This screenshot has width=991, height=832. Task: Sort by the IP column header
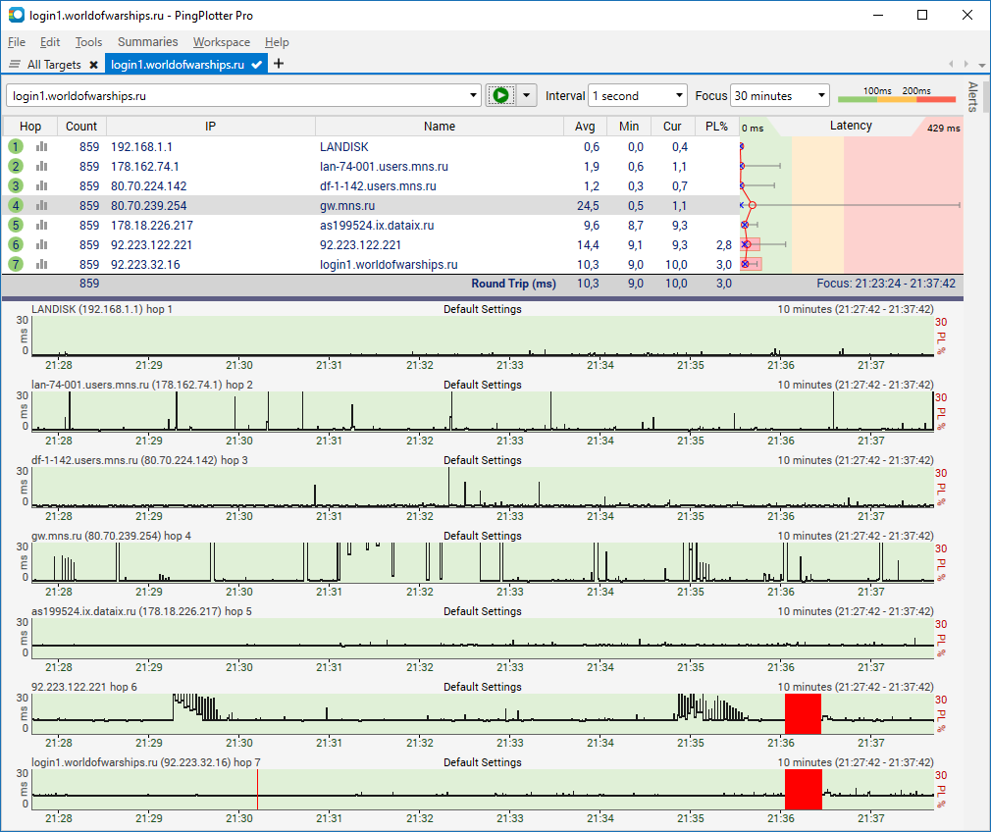tap(210, 127)
